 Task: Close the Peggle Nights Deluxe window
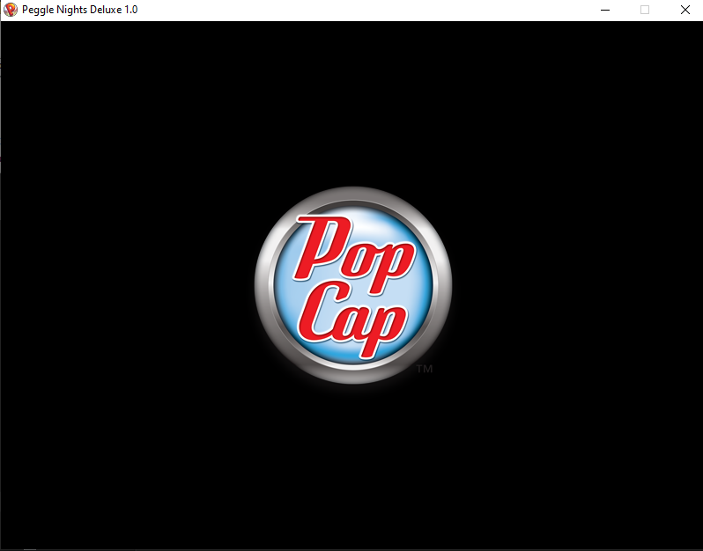tap(684, 10)
